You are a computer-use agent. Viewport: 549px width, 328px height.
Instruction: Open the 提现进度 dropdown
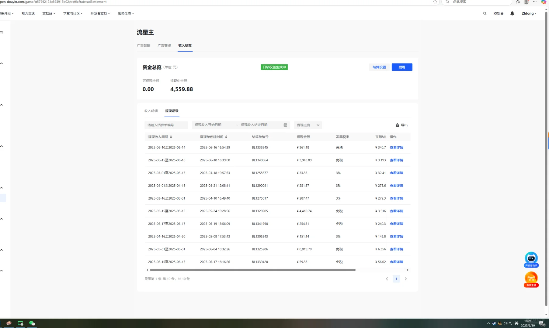(308, 125)
